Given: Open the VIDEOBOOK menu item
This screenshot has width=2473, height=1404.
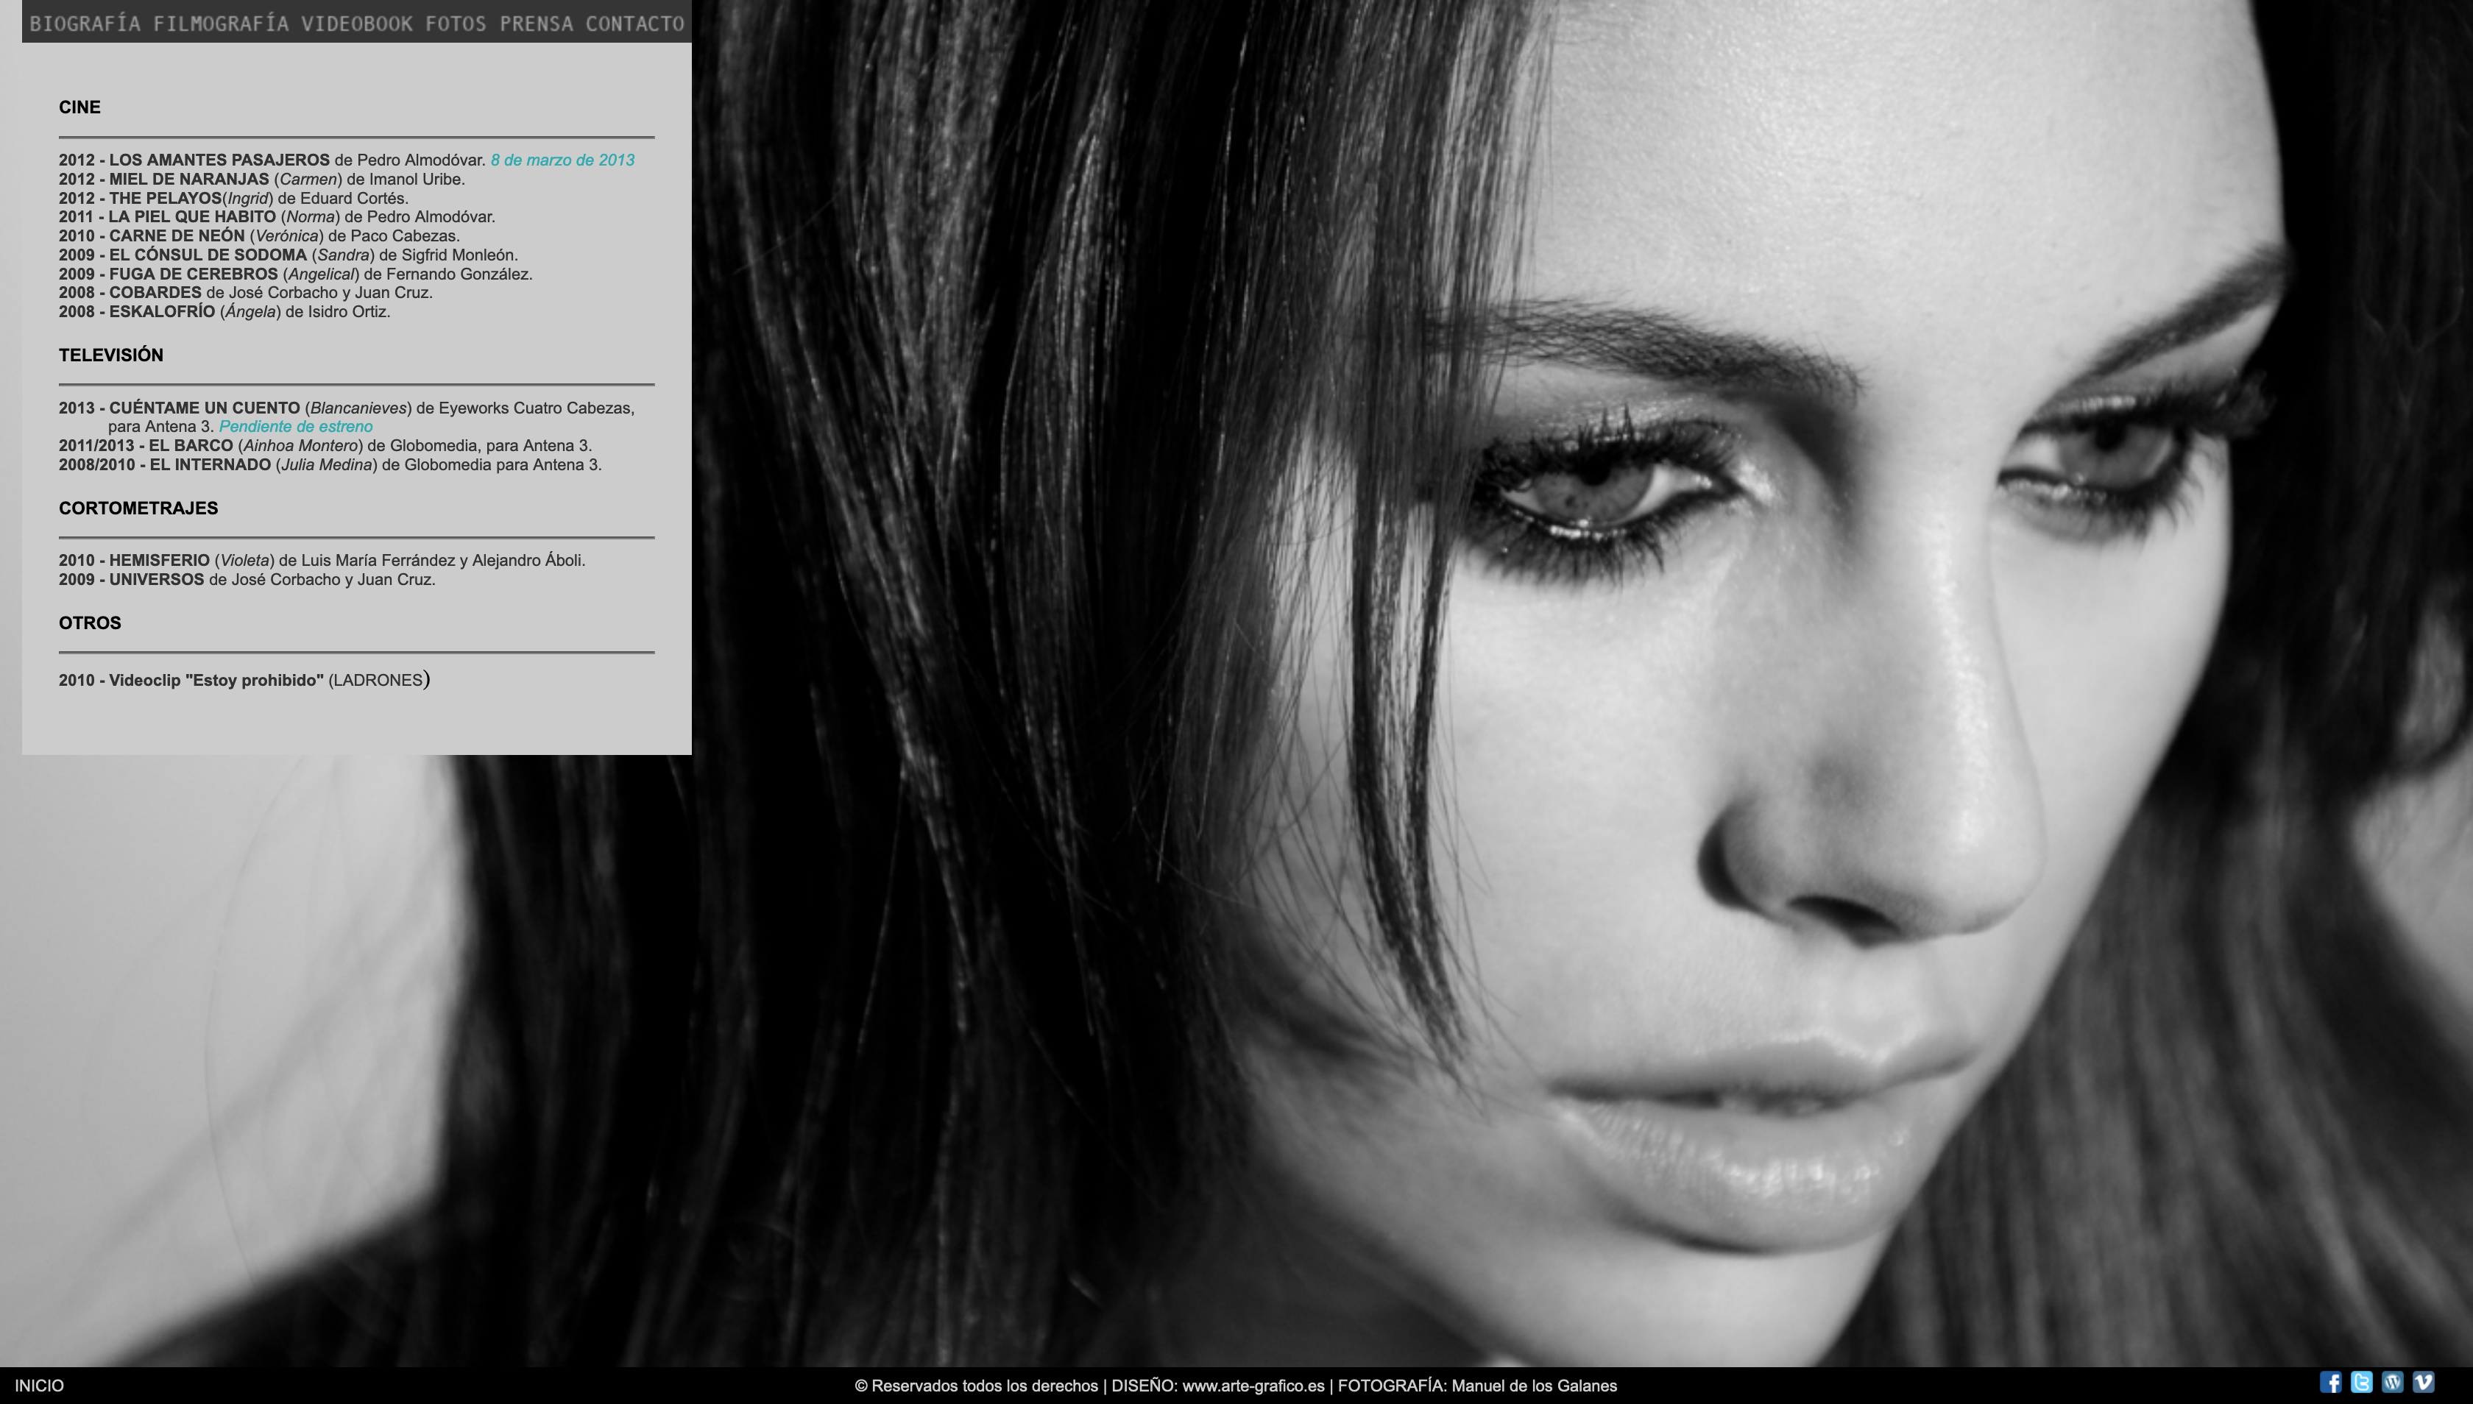Looking at the screenshot, I should point(357,24).
